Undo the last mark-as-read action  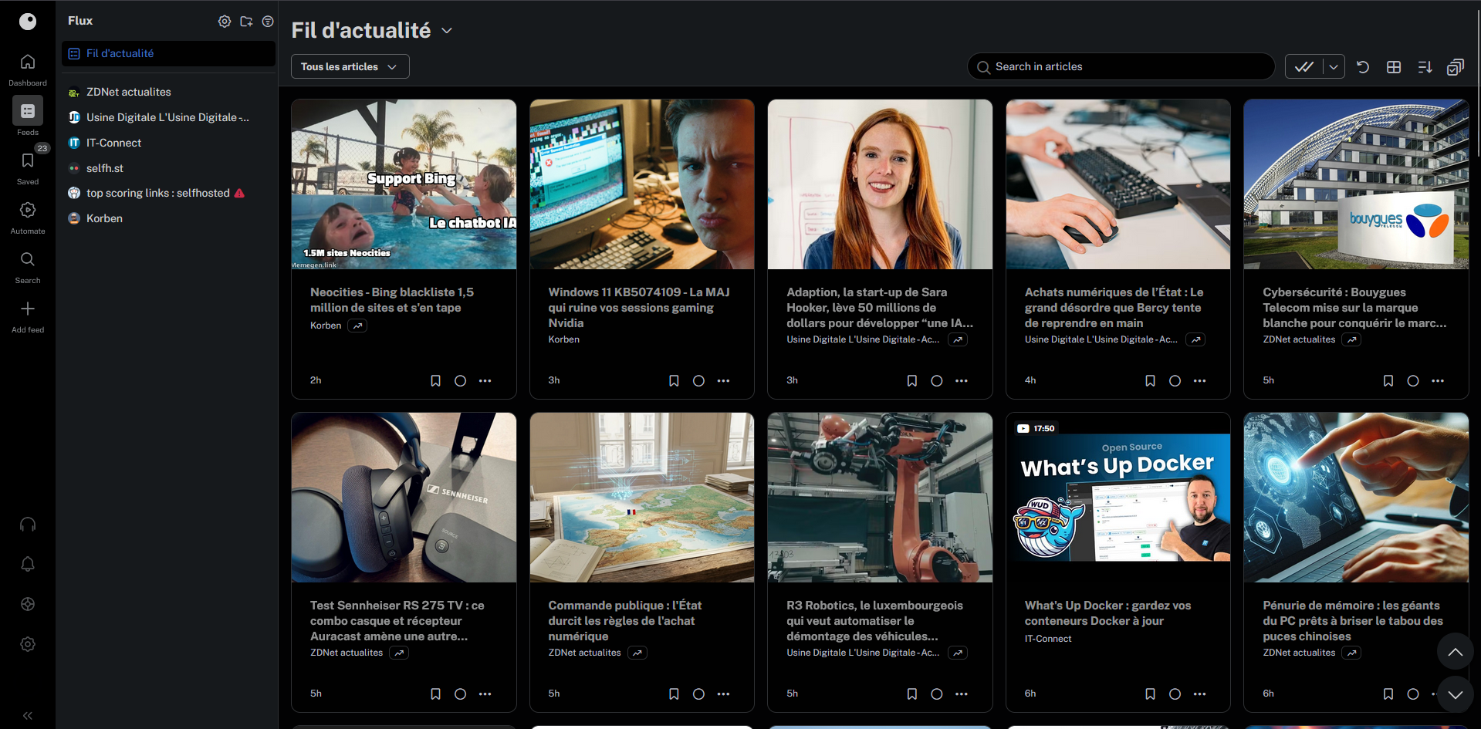pyautogui.click(x=1362, y=67)
